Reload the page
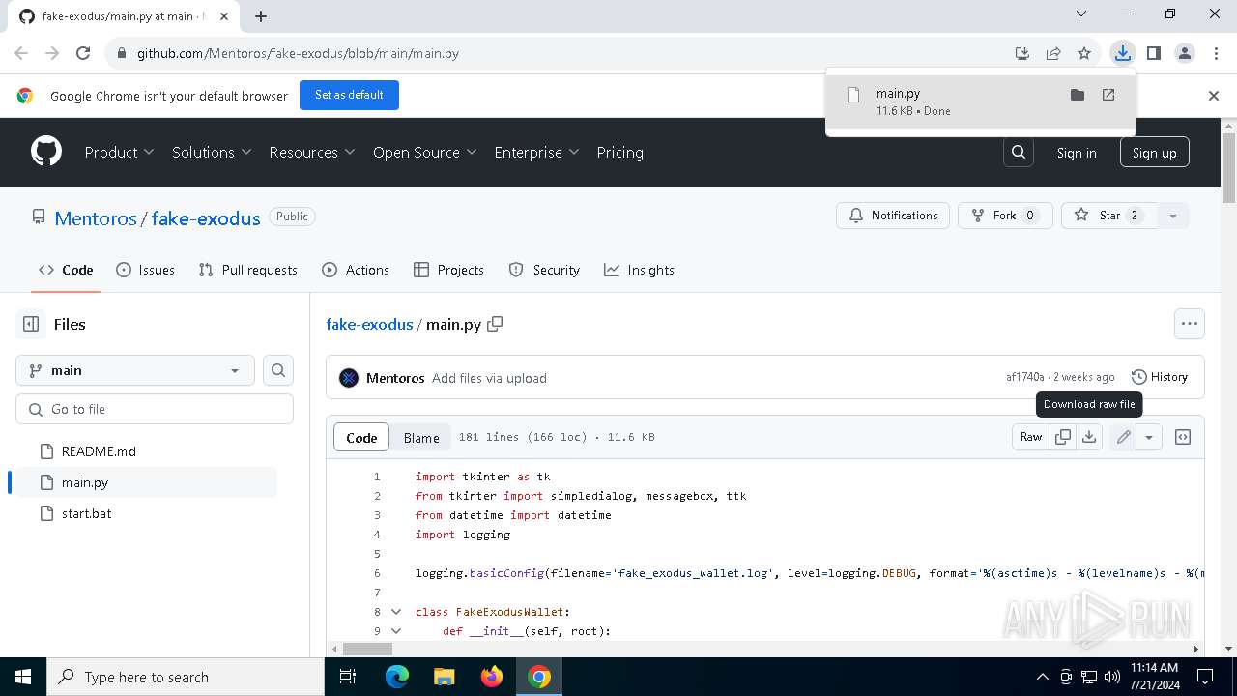 [x=83, y=53]
